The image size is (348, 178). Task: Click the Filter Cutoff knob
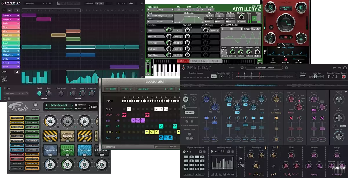(x=39, y=93)
